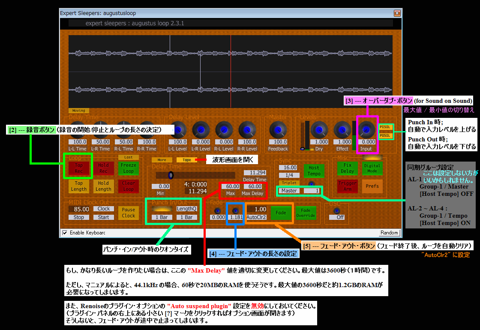This screenshot has width=480, height=330.
Task: Click the L-L Level knob
Action: (x=178, y=130)
